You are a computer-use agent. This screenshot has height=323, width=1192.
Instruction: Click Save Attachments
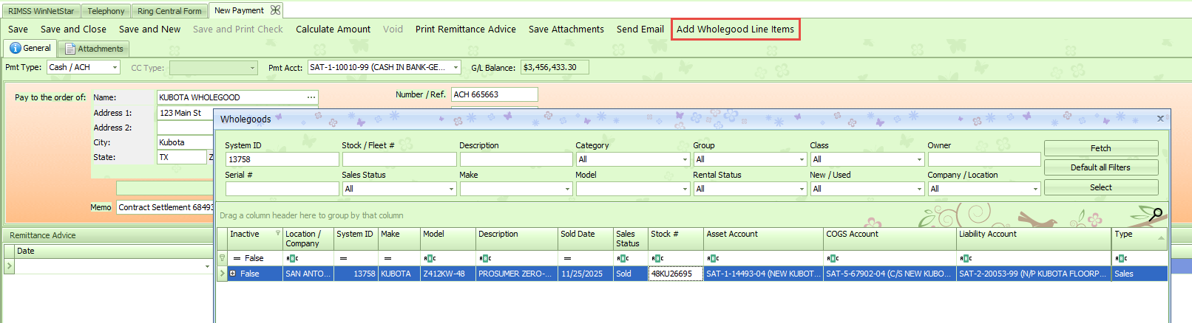pos(566,29)
